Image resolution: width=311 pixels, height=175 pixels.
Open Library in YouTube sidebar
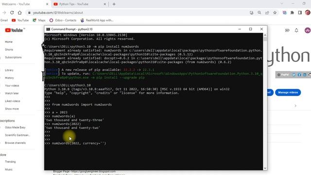9,70
